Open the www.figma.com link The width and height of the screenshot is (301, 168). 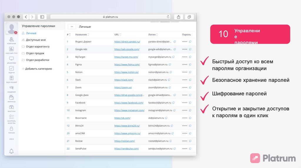click(x=127, y=65)
